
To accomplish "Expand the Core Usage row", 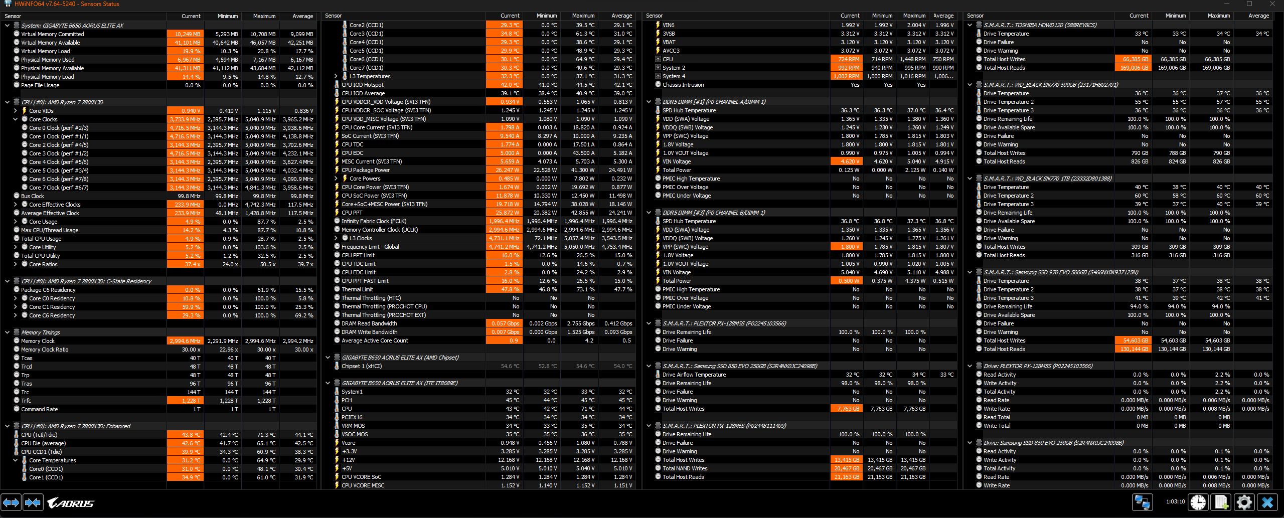I will (x=15, y=222).
